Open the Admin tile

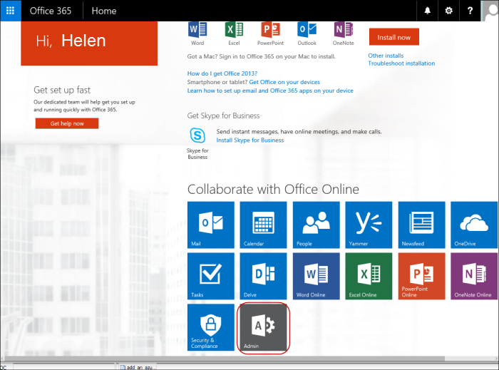click(x=263, y=327)
